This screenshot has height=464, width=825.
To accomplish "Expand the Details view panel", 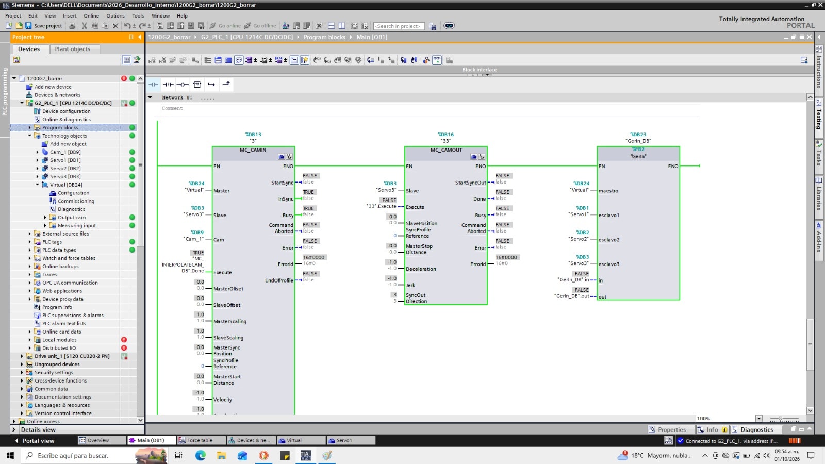I will [14, 429].
